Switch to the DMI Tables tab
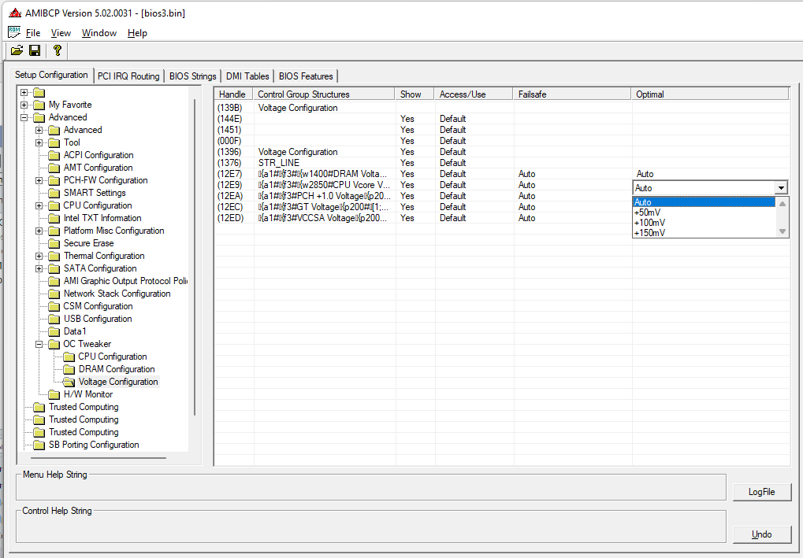The width and height of the screenshot is (803, 558). click(x=247, y=76)
